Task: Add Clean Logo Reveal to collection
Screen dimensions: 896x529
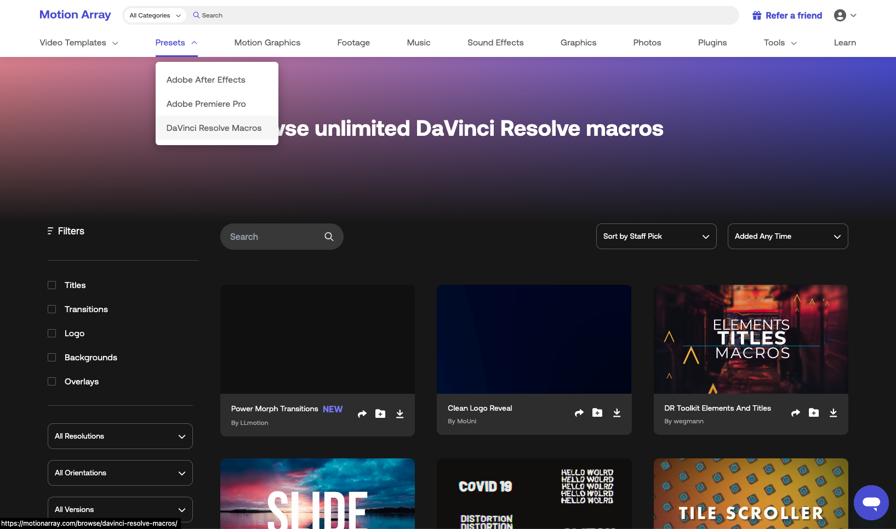Action: [x=597, y=412]
